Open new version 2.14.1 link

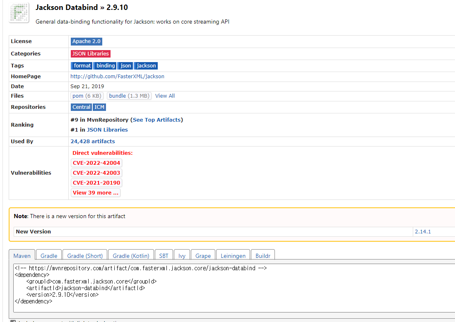click(423, 232)
